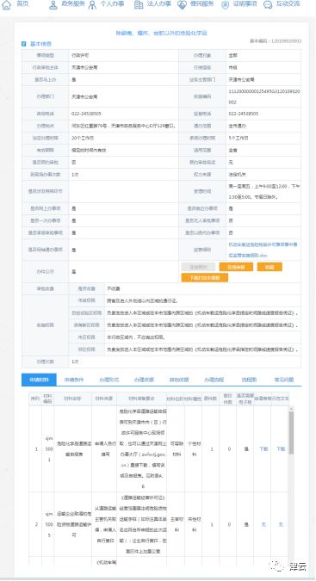The width and height of the screenshot is (316, 581).
Task: Click the 便民服务 heart icon
Action: click(182, 5)
